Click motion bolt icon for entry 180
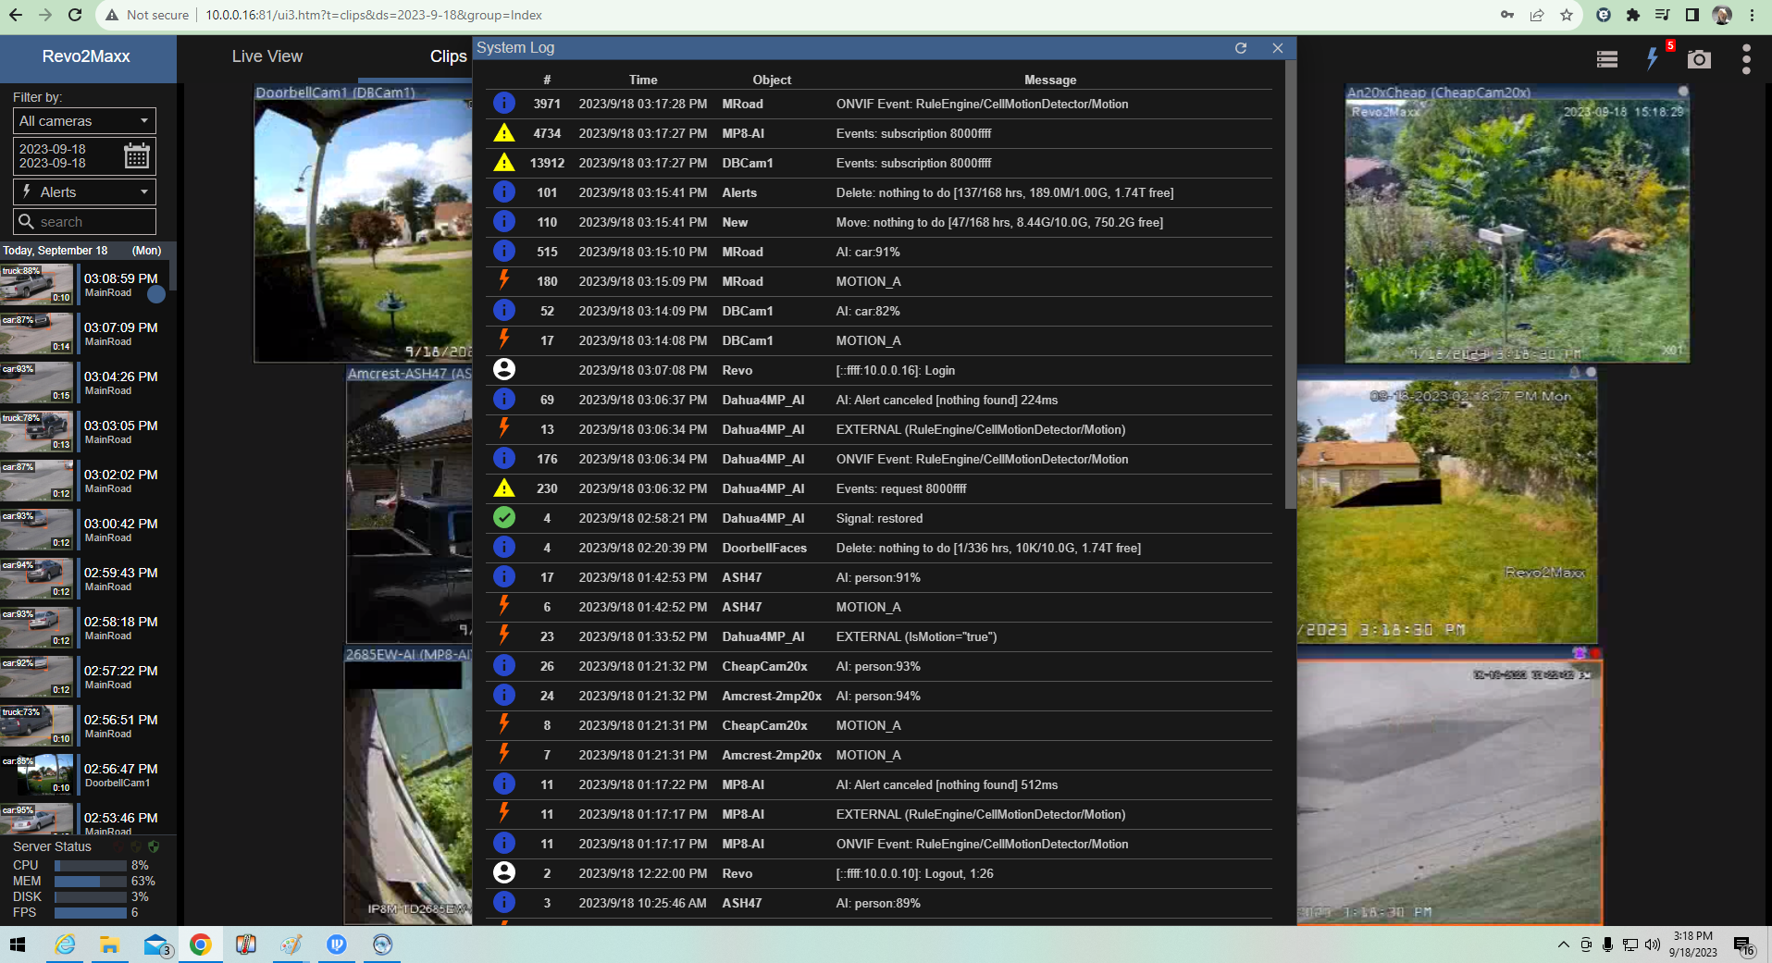1772x963 pixels. [504, 279]
